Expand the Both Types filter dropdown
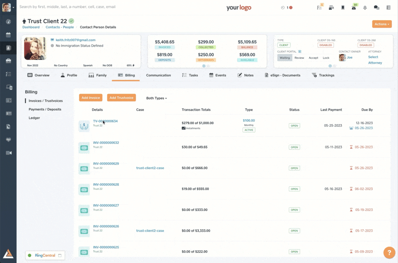The height and width of the screenshot is (263, 398). coord(156,98)
